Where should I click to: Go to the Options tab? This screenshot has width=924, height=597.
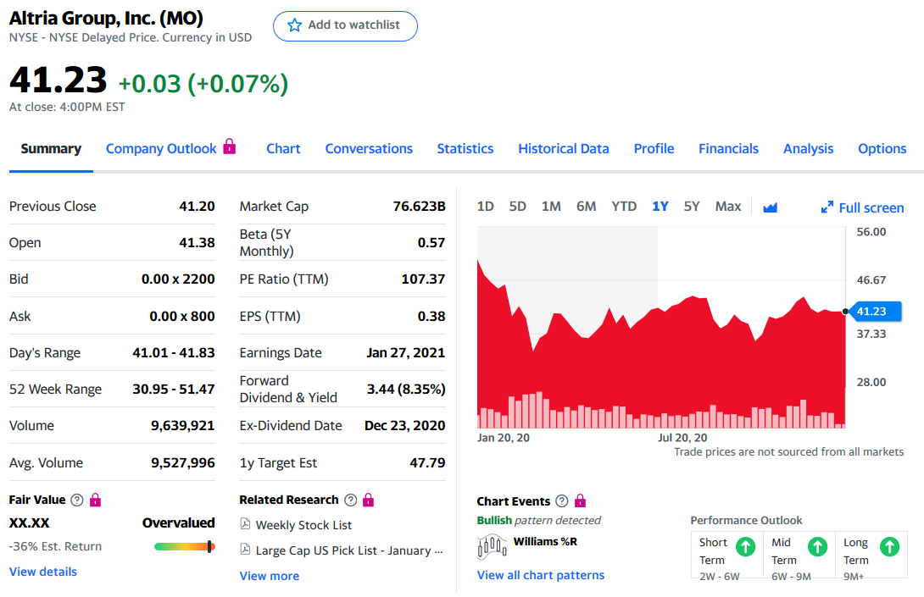tap(882, 148)
